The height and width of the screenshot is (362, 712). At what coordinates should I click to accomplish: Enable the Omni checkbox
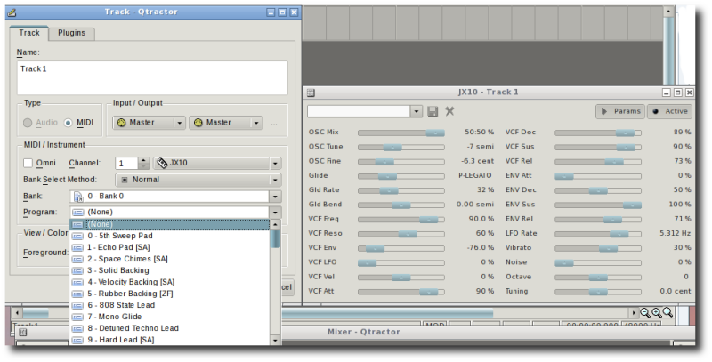tap(28, 164)
